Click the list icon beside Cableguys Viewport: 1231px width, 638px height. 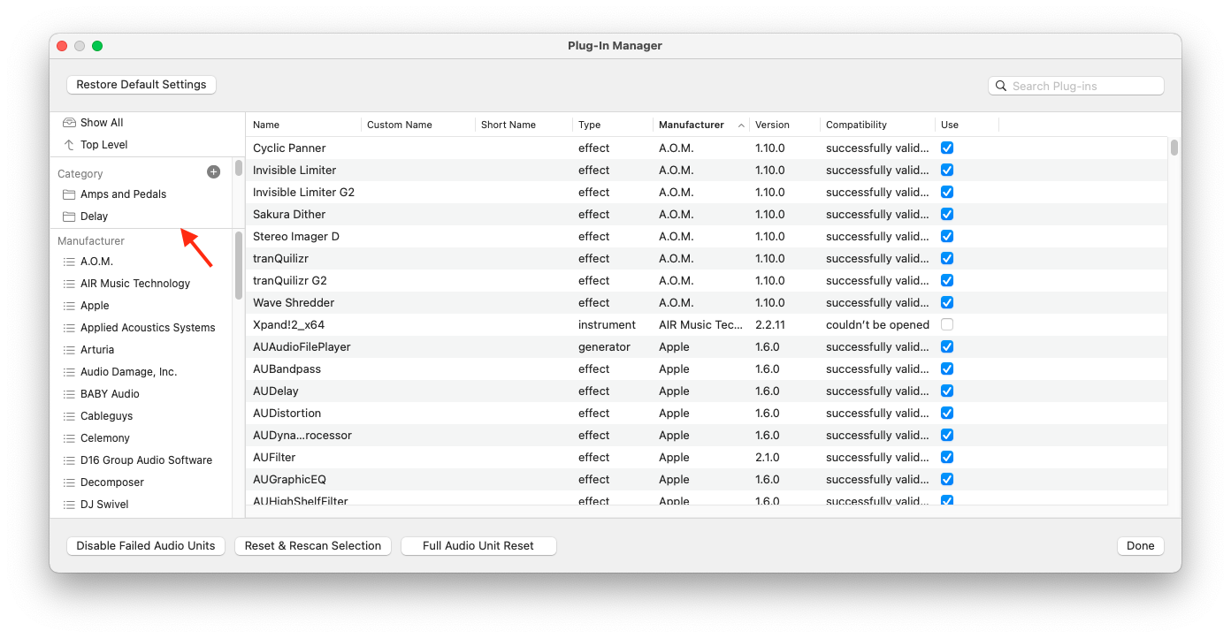[69, 416]
